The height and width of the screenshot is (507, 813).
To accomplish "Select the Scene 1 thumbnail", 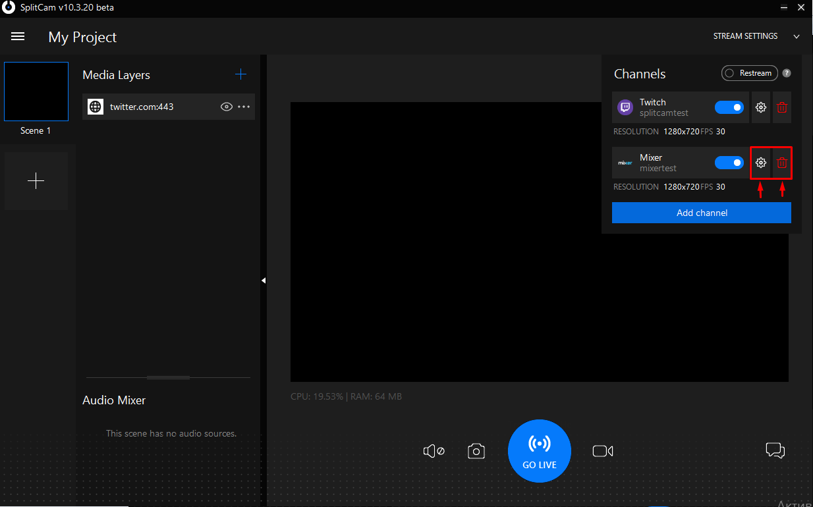I will [36, 92].
